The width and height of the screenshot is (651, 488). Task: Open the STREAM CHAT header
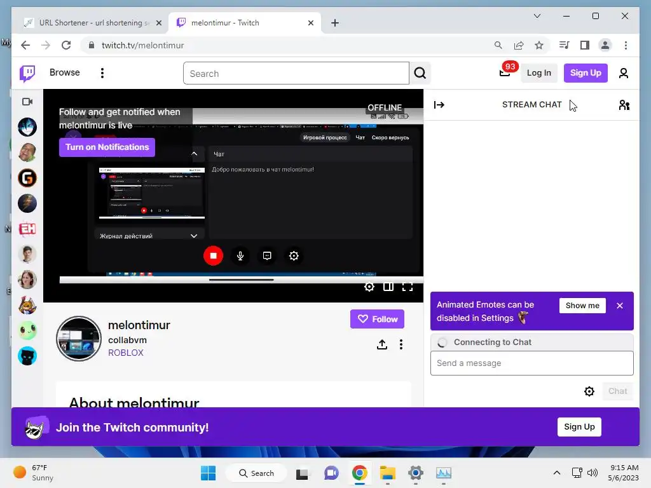tap(531, 105)
